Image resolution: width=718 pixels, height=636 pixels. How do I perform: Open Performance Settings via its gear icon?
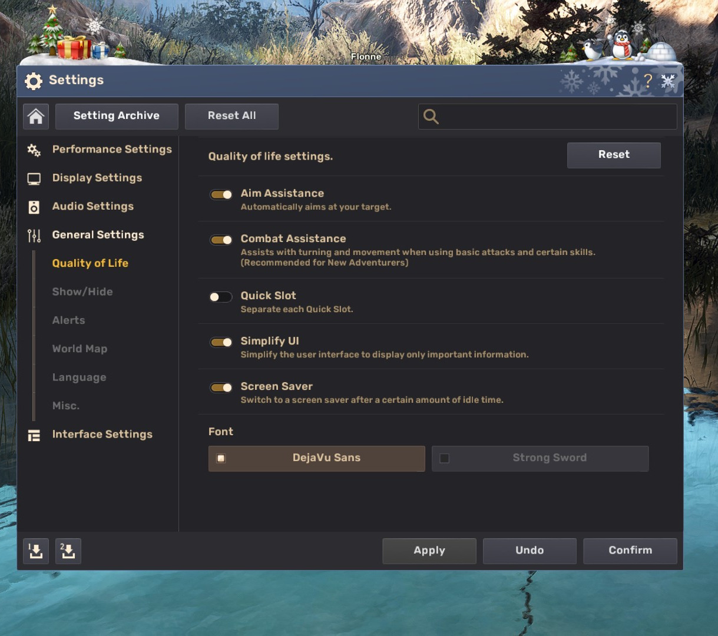(x=34, y=150)
